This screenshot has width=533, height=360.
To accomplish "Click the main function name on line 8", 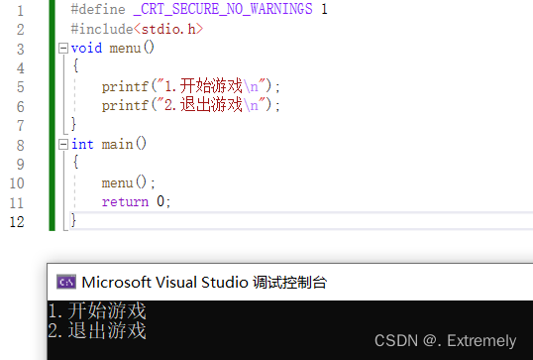I will (117, 144).
